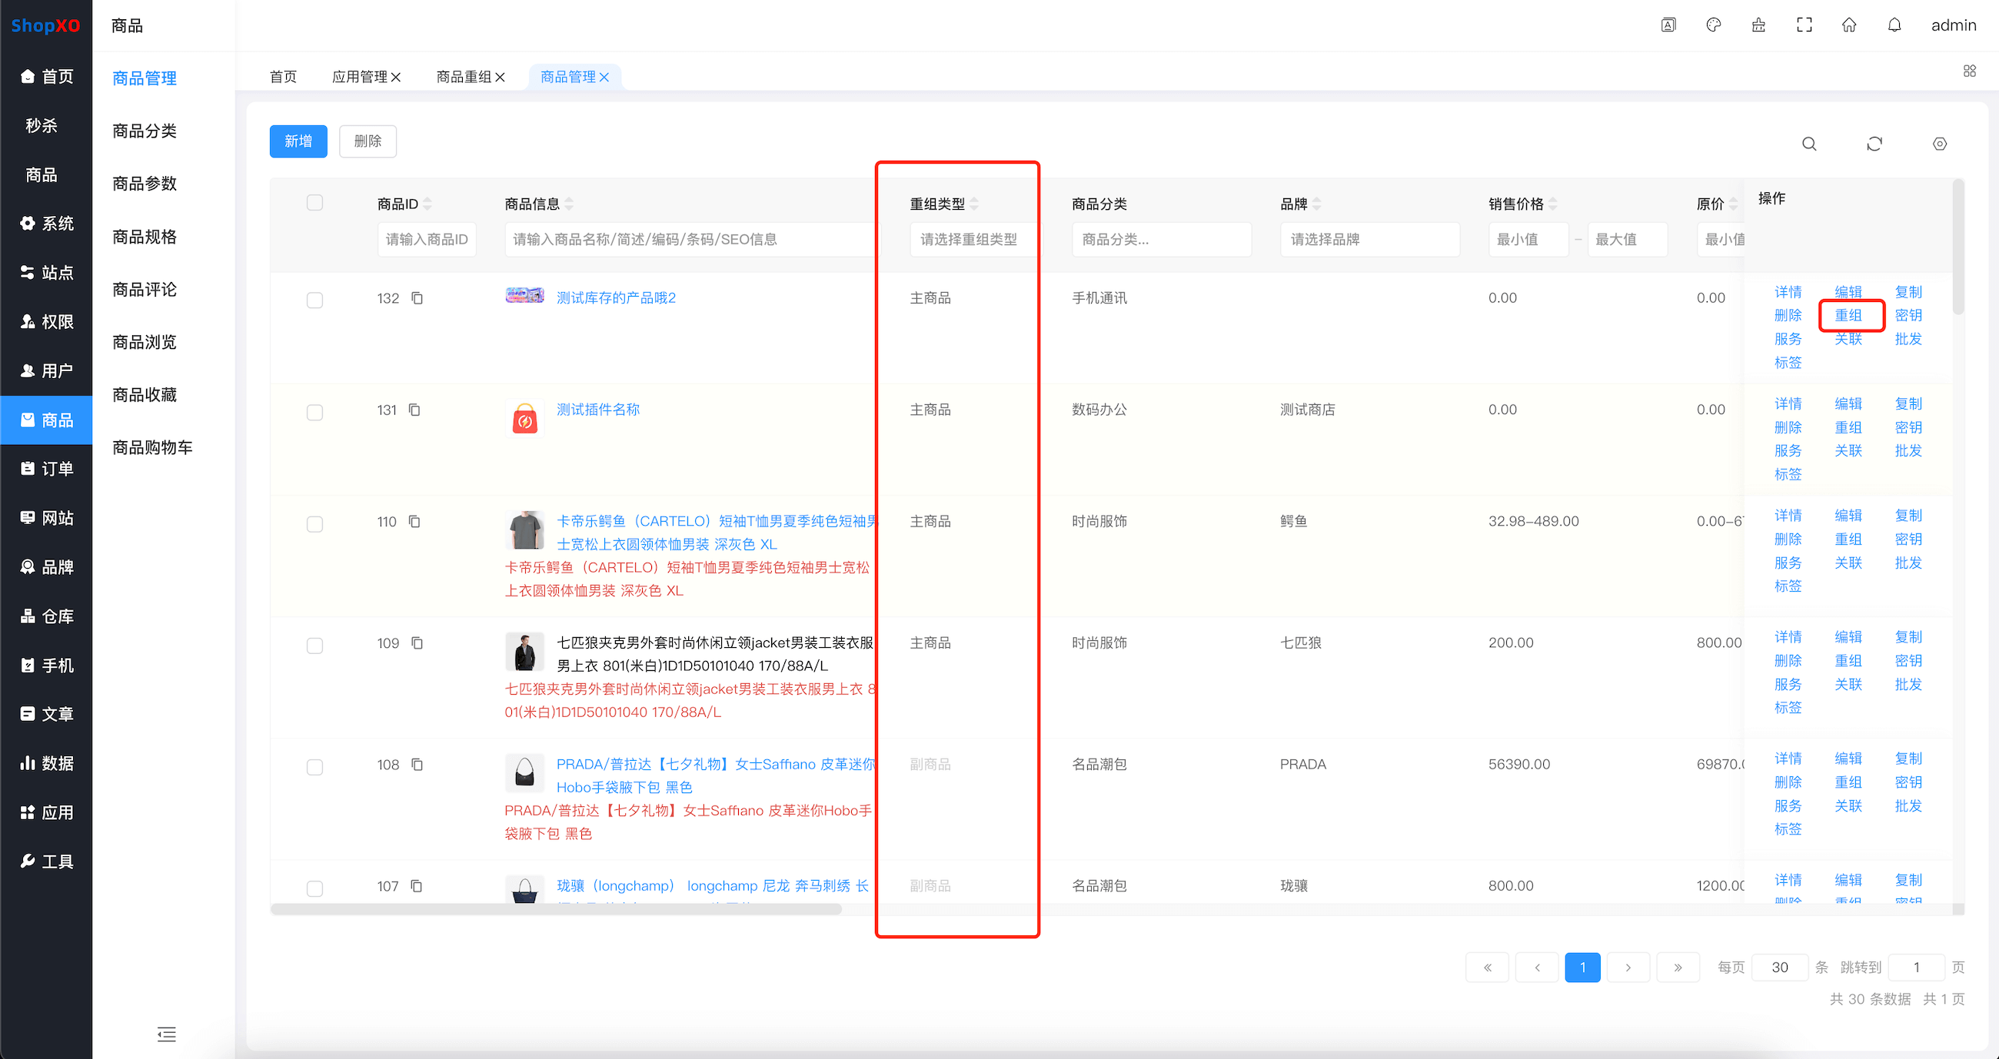Open the theme palette icon
The height and width of the screenshot is (1059, 1999).
click(x=1714, y=25)
